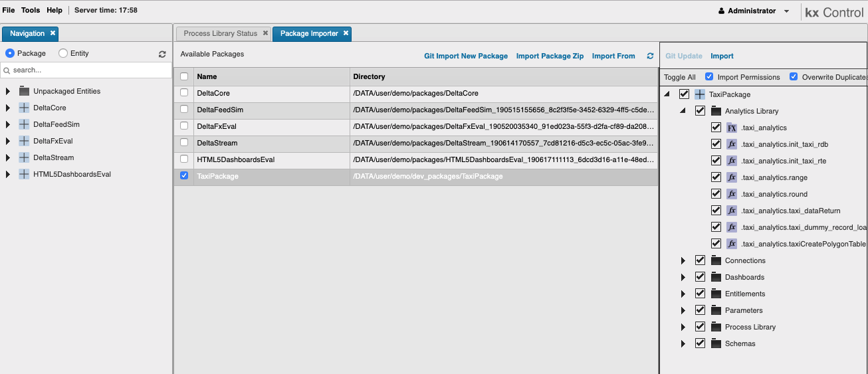Click the DeltaFxEval package icon in Navigation
Viewport: 868px width, 374px height.
[25, 141]
